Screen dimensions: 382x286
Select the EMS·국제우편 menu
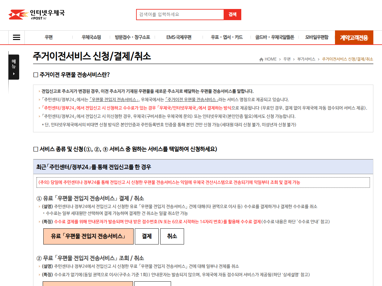[x=178, y=37]
